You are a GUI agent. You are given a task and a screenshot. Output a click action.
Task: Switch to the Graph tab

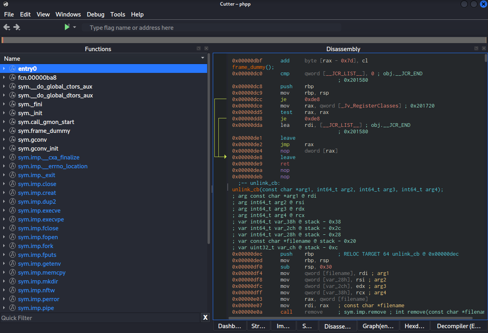pos(379,326)
